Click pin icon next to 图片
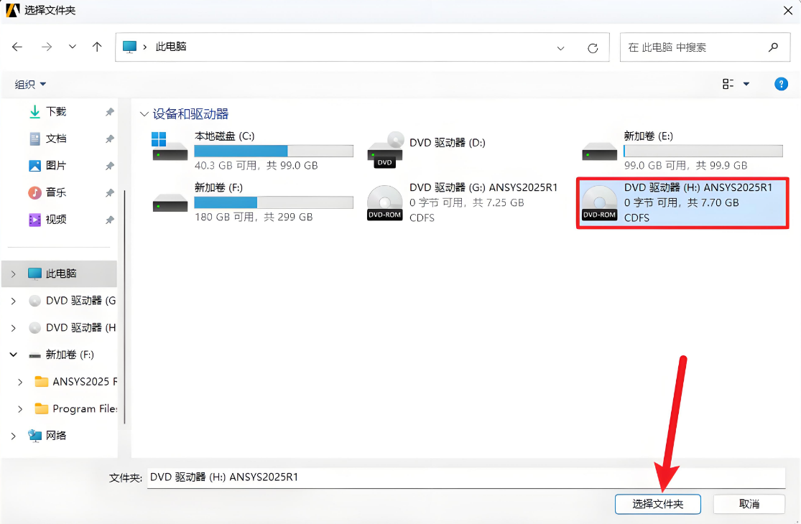Image resolution: width=801 pixels, height=524 pixels. tap(109, 166)
